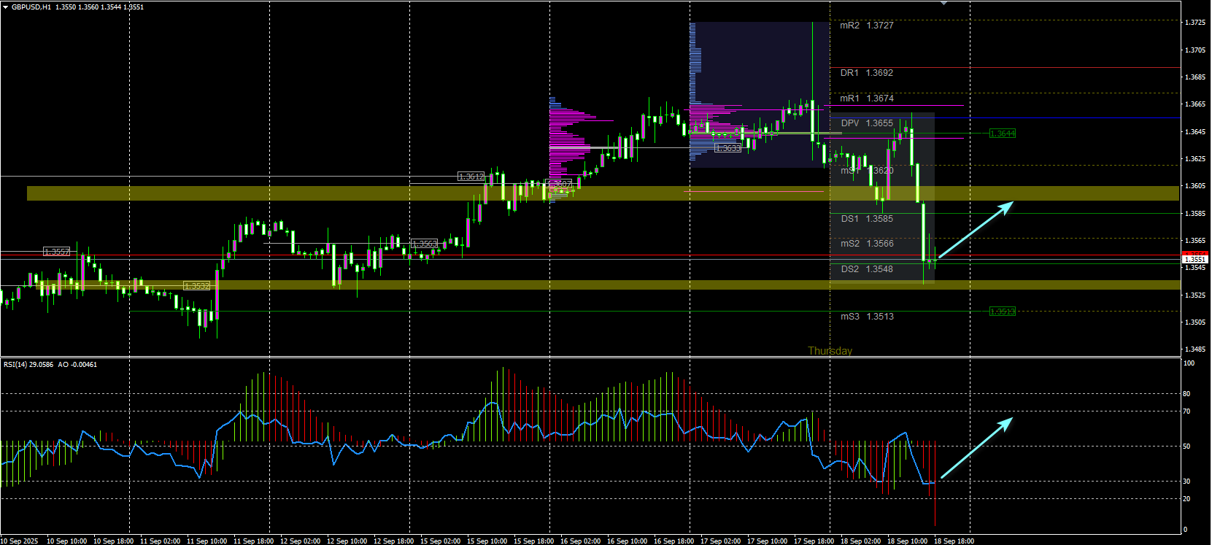Select the boxed 1.3633 level label
The height and width of the screenshot is (545, 1212).
pos(727,147)
